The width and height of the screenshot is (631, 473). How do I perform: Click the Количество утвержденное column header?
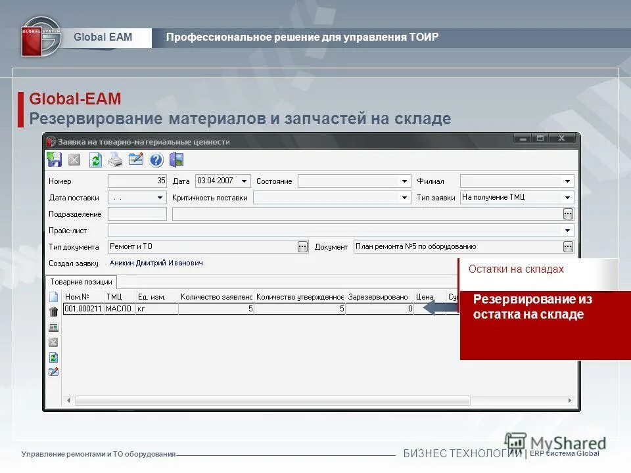(x=300, y=297)
